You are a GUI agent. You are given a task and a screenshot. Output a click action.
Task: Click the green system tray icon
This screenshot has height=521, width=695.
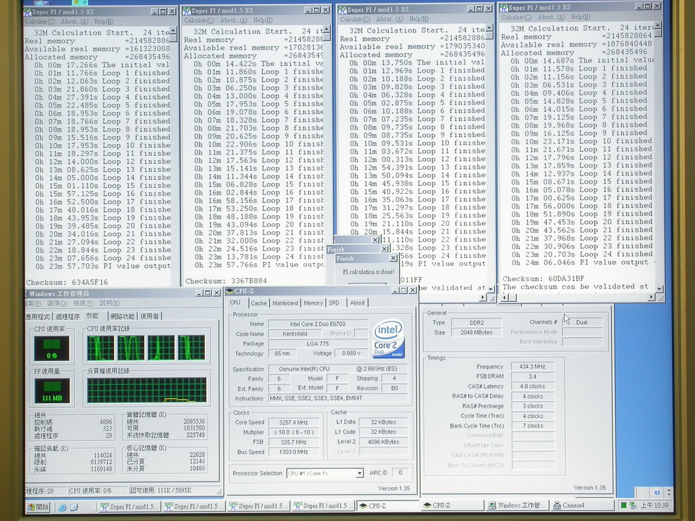[624, 505]
